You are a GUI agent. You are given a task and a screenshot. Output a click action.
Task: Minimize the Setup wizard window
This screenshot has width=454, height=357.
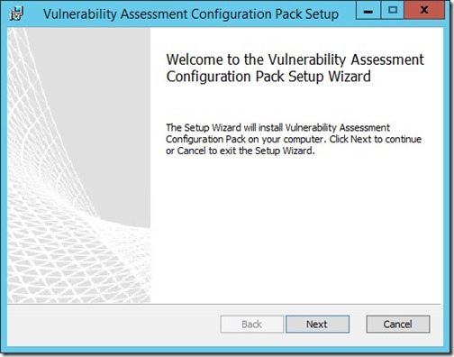(368, 10)
